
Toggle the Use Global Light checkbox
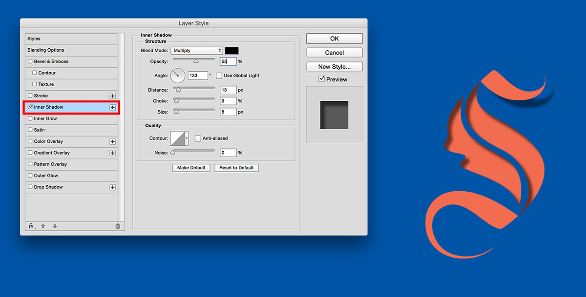click(219, 76)
